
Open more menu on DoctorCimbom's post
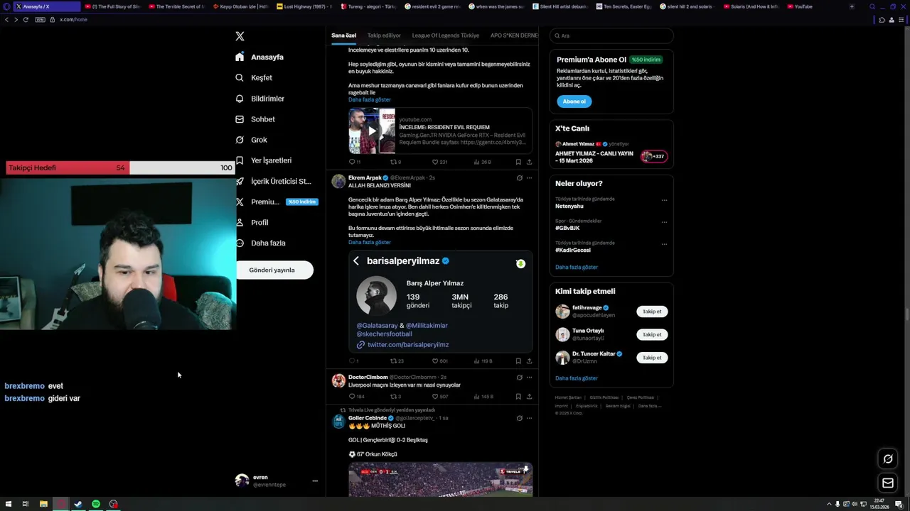[529, 378]
